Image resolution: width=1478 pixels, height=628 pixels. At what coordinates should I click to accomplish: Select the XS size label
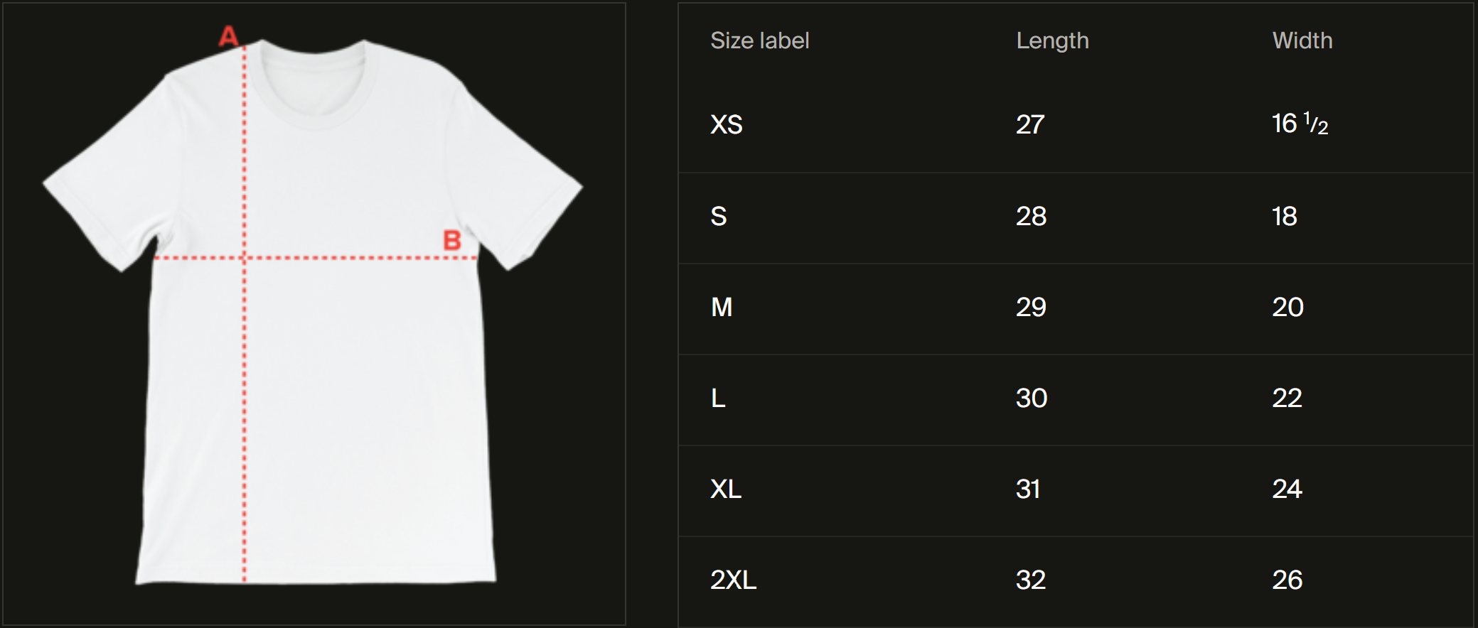pyautogui.click(x=726, y=125)
